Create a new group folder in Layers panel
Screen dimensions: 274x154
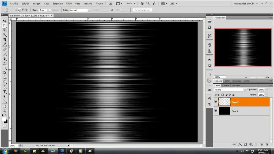click(x=256, y=144)
